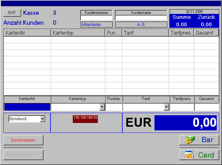Image resolution: width=222 pixels, height=165 pixels.
Task: Click the Mitarbeiter label box
Action: (96, 24)
